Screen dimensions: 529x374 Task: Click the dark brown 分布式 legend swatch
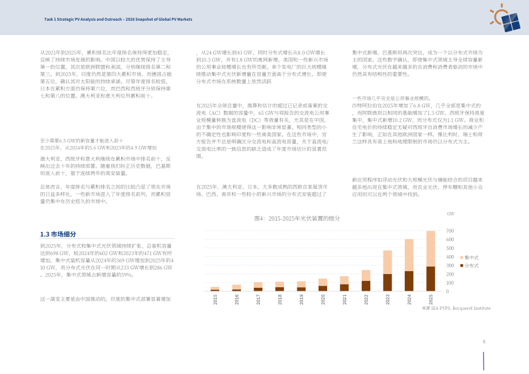point(462,265)
